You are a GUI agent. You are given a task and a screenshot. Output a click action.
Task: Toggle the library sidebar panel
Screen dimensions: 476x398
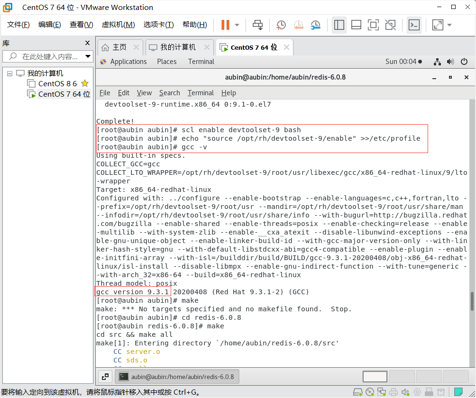coord(339,25)
